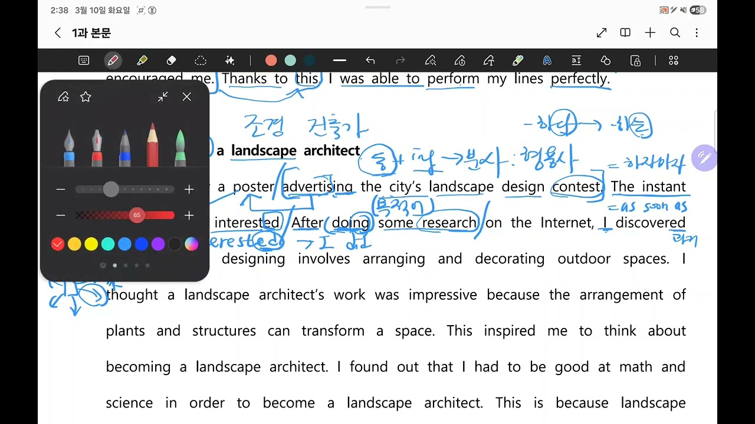Image resolution: width=755 pixels, height=424 pixels.
Task: Select the purple color swatch
Action: tap(158, 244)
